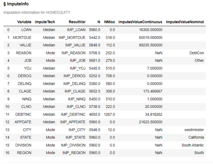Screen dimensions: 213x164
Task: Click row index 16 of the table
Action: click(x=8, y=153)
